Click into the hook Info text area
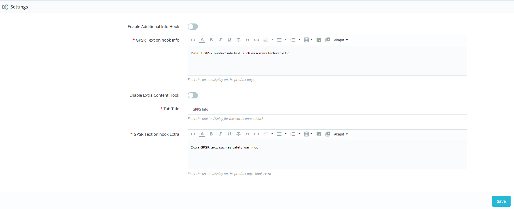This screenshot has height=209, width=514. pyautogui.click(x=327, y=60)
